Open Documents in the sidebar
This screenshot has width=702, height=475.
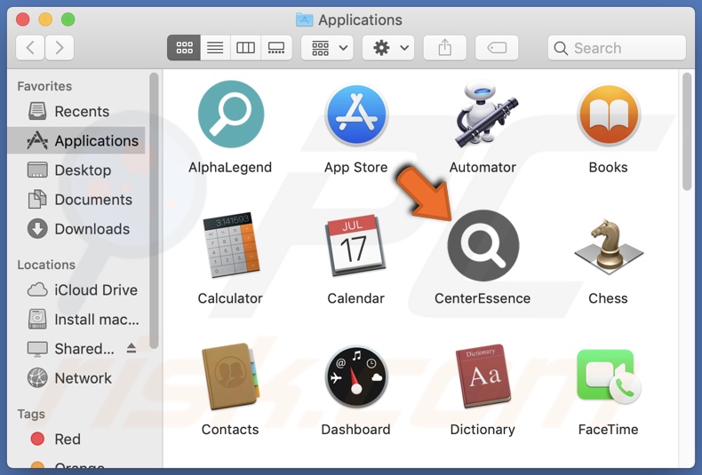(76, 200)
